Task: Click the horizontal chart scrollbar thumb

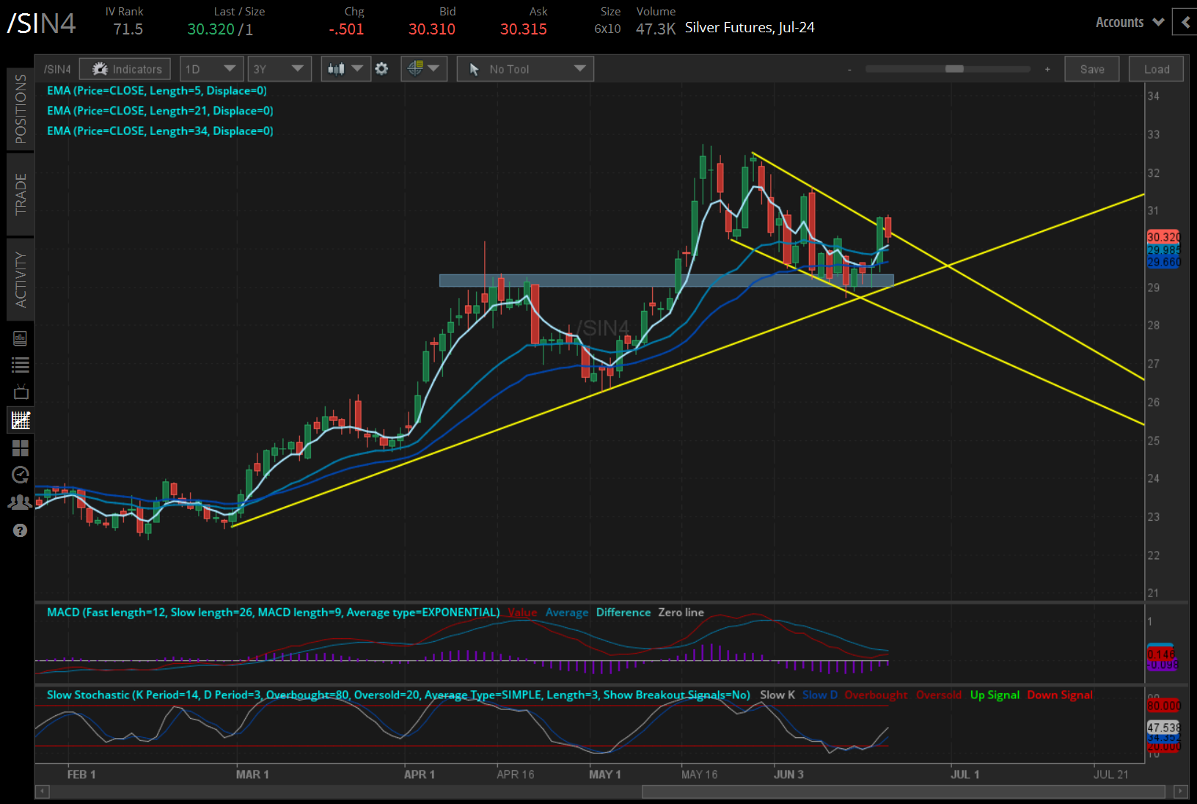Action: click(x=904, y=792)
